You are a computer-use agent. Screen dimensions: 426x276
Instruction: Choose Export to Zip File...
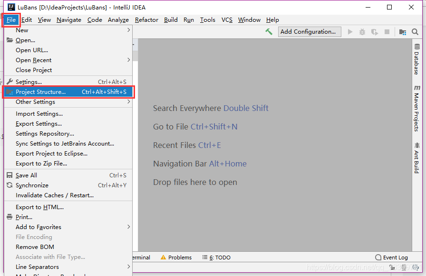68,164
